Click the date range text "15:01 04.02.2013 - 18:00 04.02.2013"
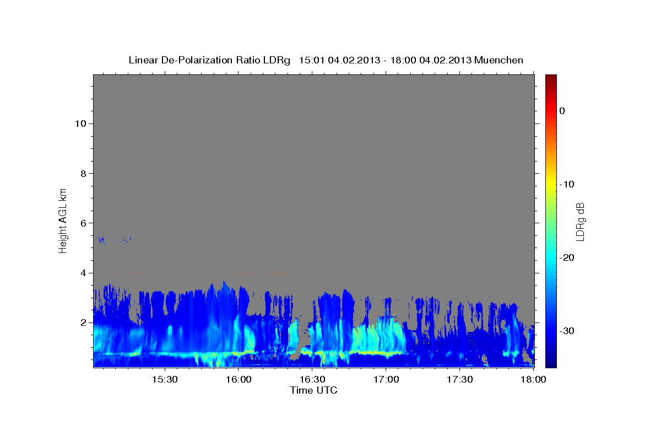The image size is (661, 441). pyautogui.click(x=384, y=60)
